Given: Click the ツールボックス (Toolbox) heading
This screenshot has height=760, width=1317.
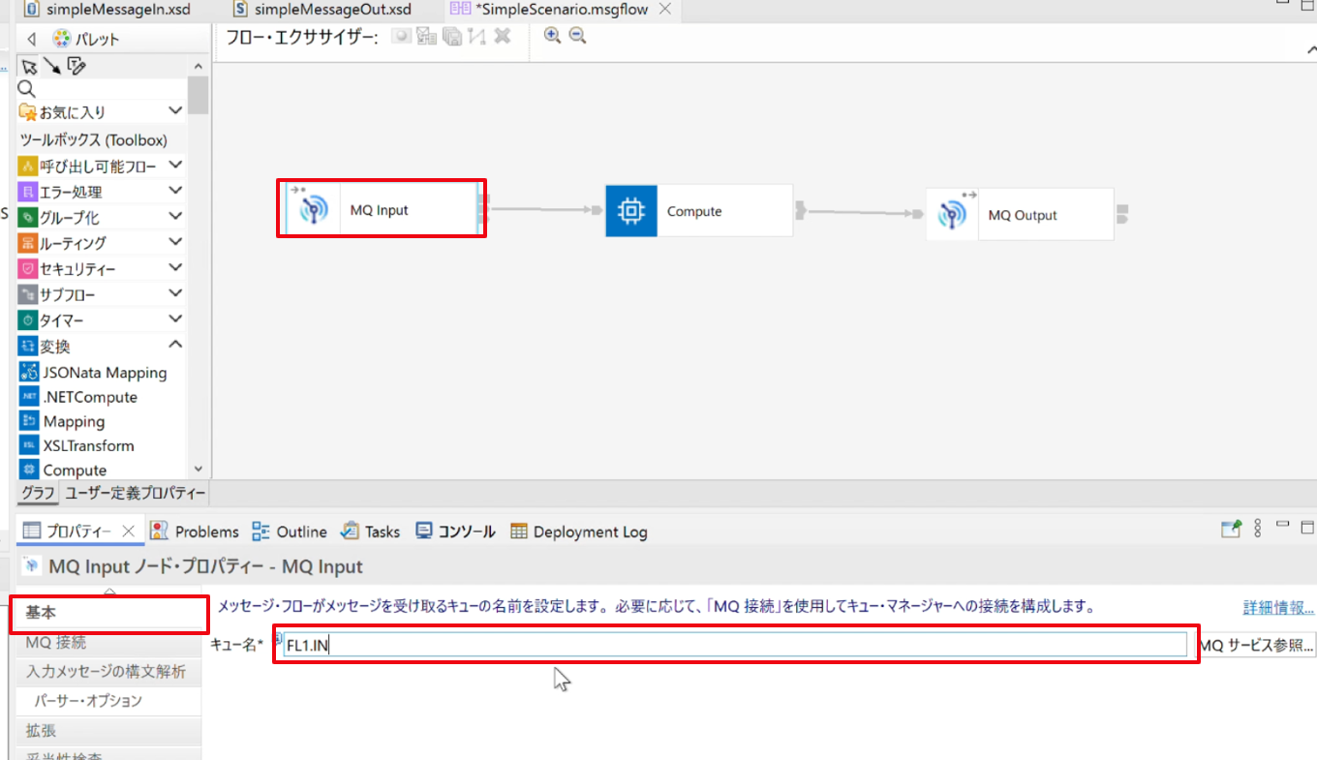Looking at the screenshot, I should click(x=94, y=140).
